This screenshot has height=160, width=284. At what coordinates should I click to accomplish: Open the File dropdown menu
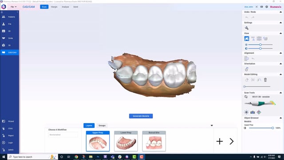[x=14, y=7]
